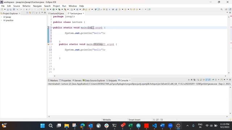Click the Console vertical scrollbar
The image size is (232, 130).
click(230, 100)
